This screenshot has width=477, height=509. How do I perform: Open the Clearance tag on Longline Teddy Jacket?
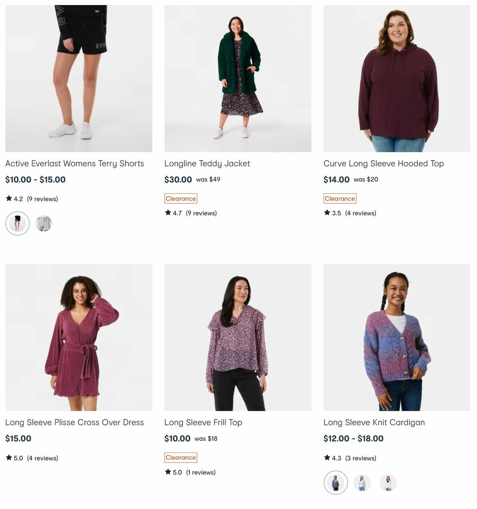(181, 198)
